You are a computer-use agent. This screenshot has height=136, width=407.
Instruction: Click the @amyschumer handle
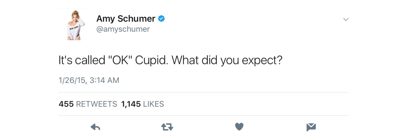[x=123, y=29]
